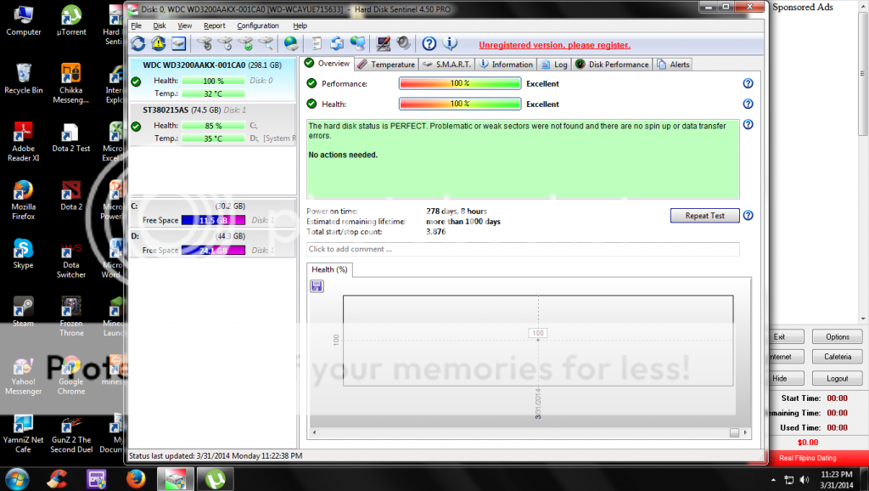The height and width of the screenshot is (491, 869).
Task: Click the globe icon in toolbar
Action: click(291, 43)
